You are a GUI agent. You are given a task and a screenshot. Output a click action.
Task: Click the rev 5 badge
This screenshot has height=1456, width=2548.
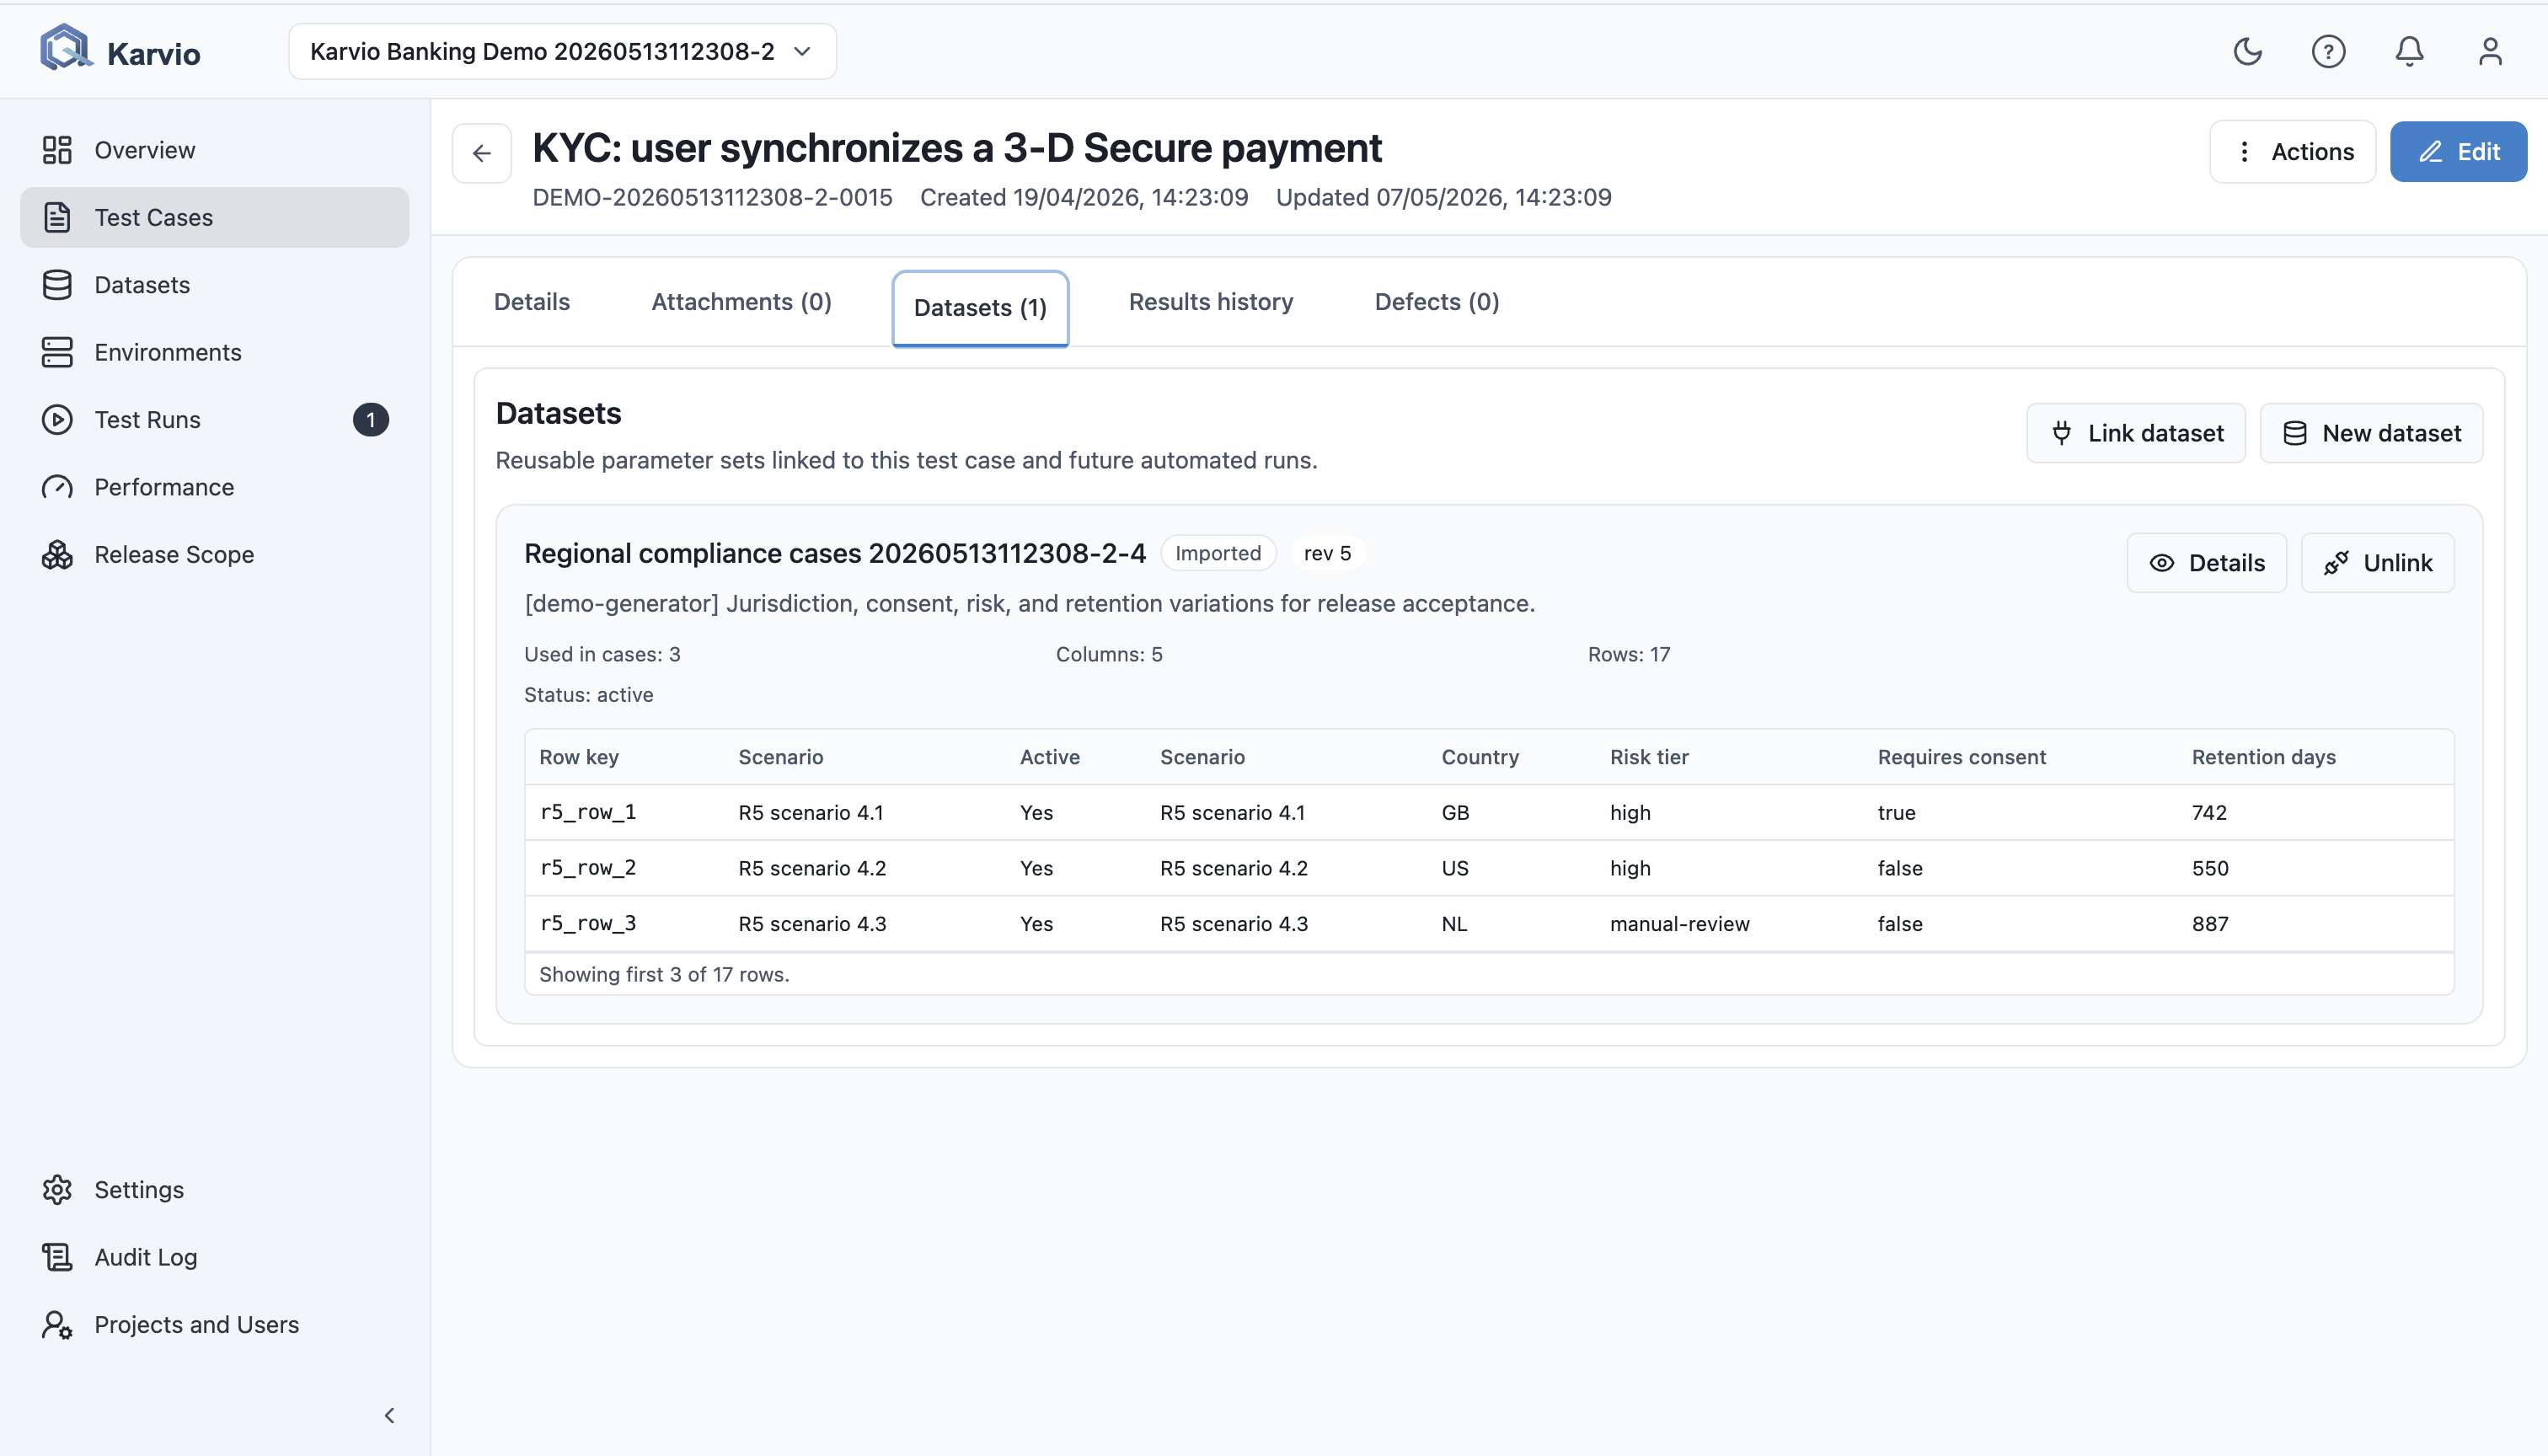(x=1327, y=553)
